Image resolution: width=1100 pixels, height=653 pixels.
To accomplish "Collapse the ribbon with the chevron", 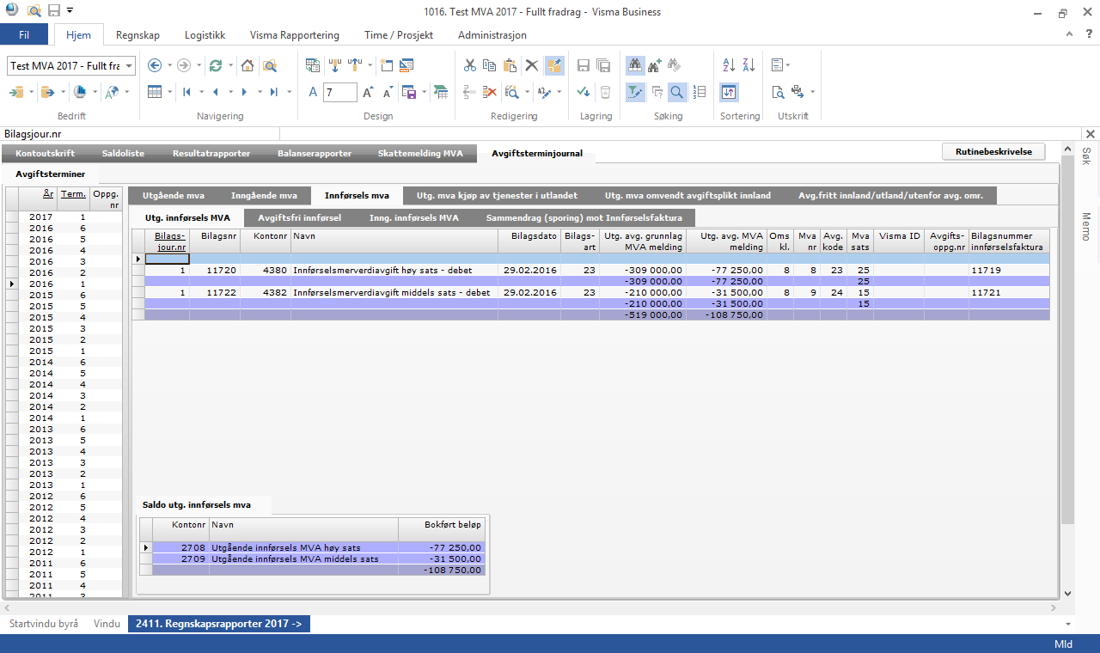I will [x=1069, y=34].
